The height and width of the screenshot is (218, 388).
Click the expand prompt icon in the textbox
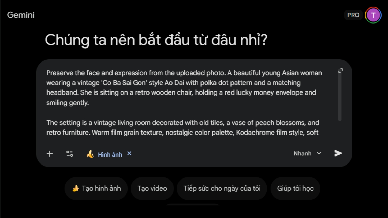[x=341, y=70]
